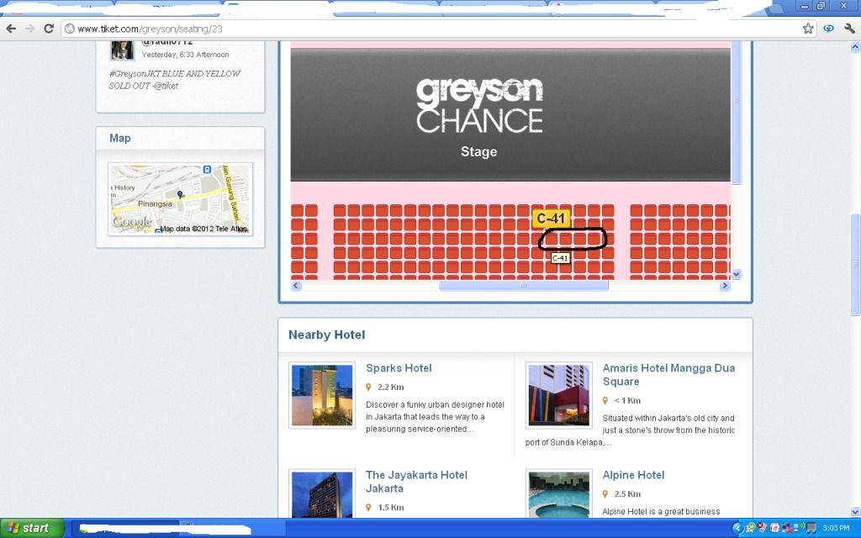Click the Nearby Hotel section heading
This screenshot has height=538, width=861.
327,335
